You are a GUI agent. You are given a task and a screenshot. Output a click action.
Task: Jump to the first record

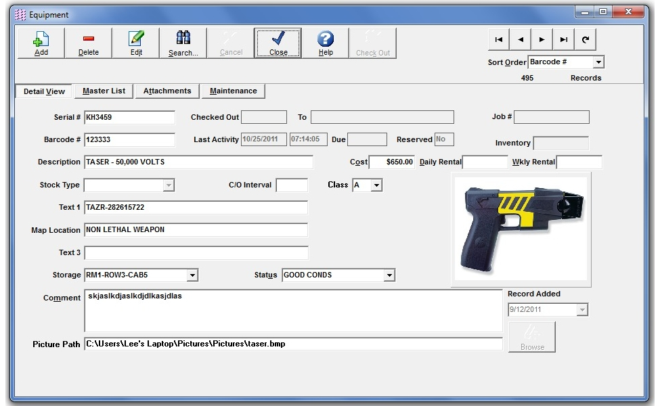click(498, 39)
